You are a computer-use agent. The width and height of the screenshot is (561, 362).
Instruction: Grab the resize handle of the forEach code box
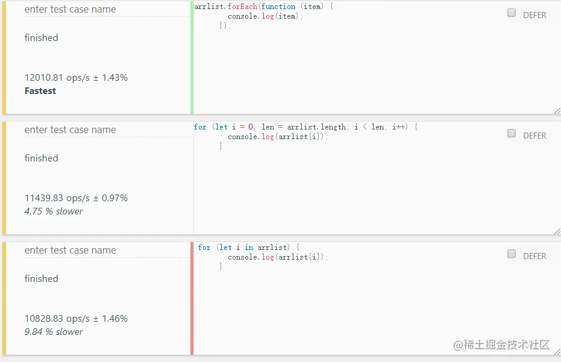[x=557, y=111]
